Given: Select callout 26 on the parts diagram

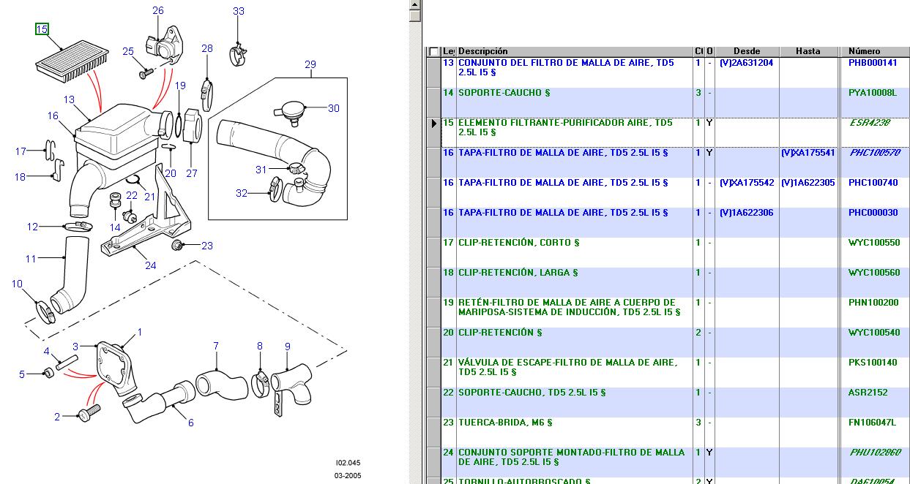Looking at the screenshot, I should 158,10.
